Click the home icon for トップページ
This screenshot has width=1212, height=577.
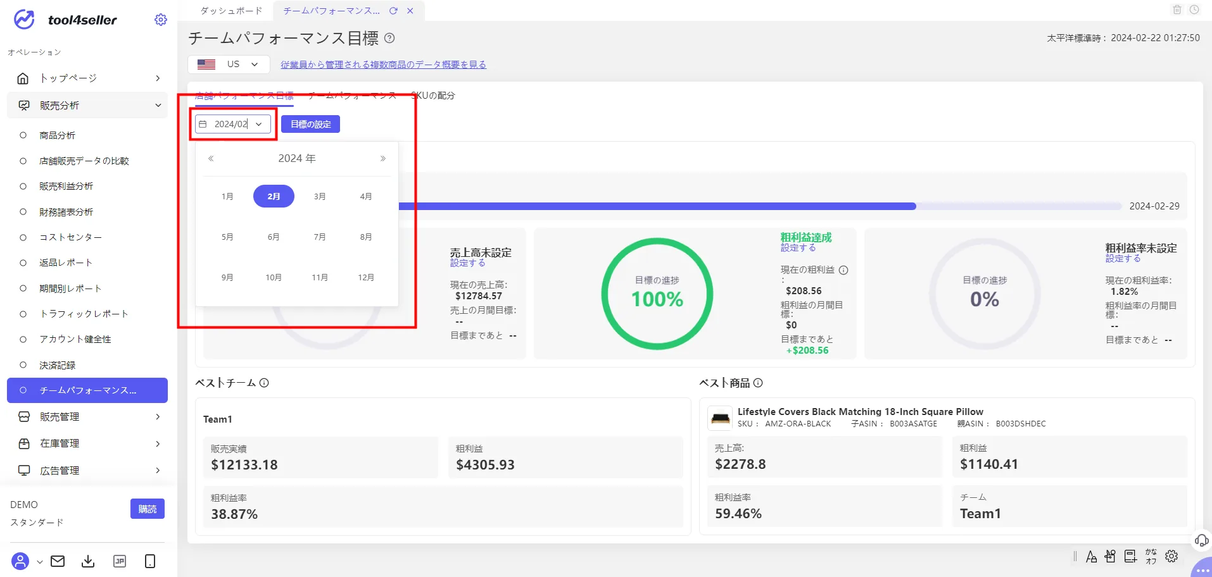tap(23, 78)
